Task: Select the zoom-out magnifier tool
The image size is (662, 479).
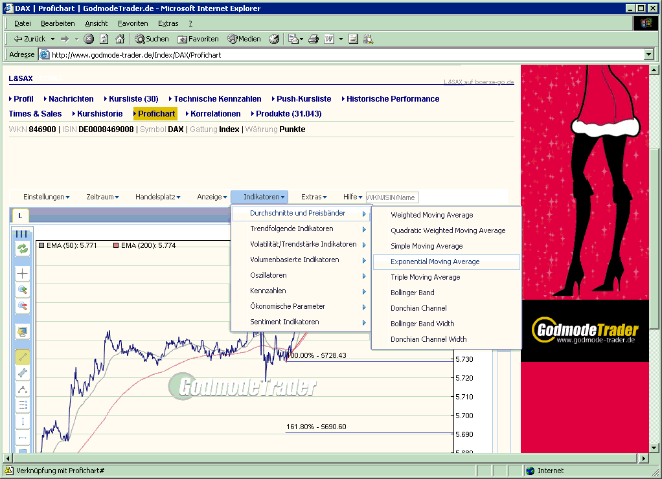Action: click(22, 306)
